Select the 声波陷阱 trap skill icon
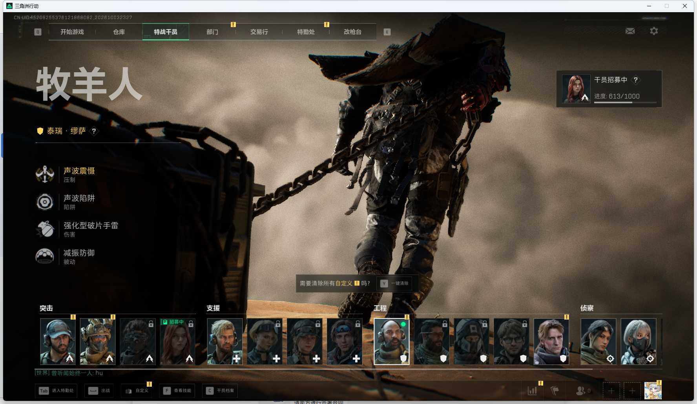This screenshot has width=697, height=404. click(x=45, y=202)
